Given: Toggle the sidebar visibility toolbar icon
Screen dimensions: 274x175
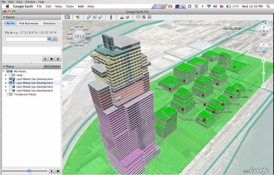Looking at the screenshot, I should (67, 17).
